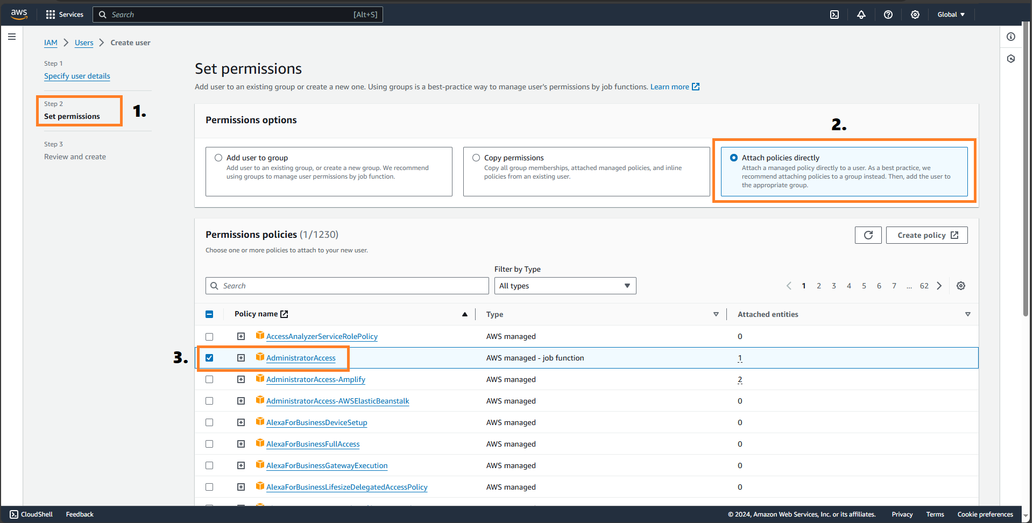Image resolution: width=1033 pixels, height=523 pixels.
Task: Go to Step 1 Specify user details
Action: click(x=77, y=76)
